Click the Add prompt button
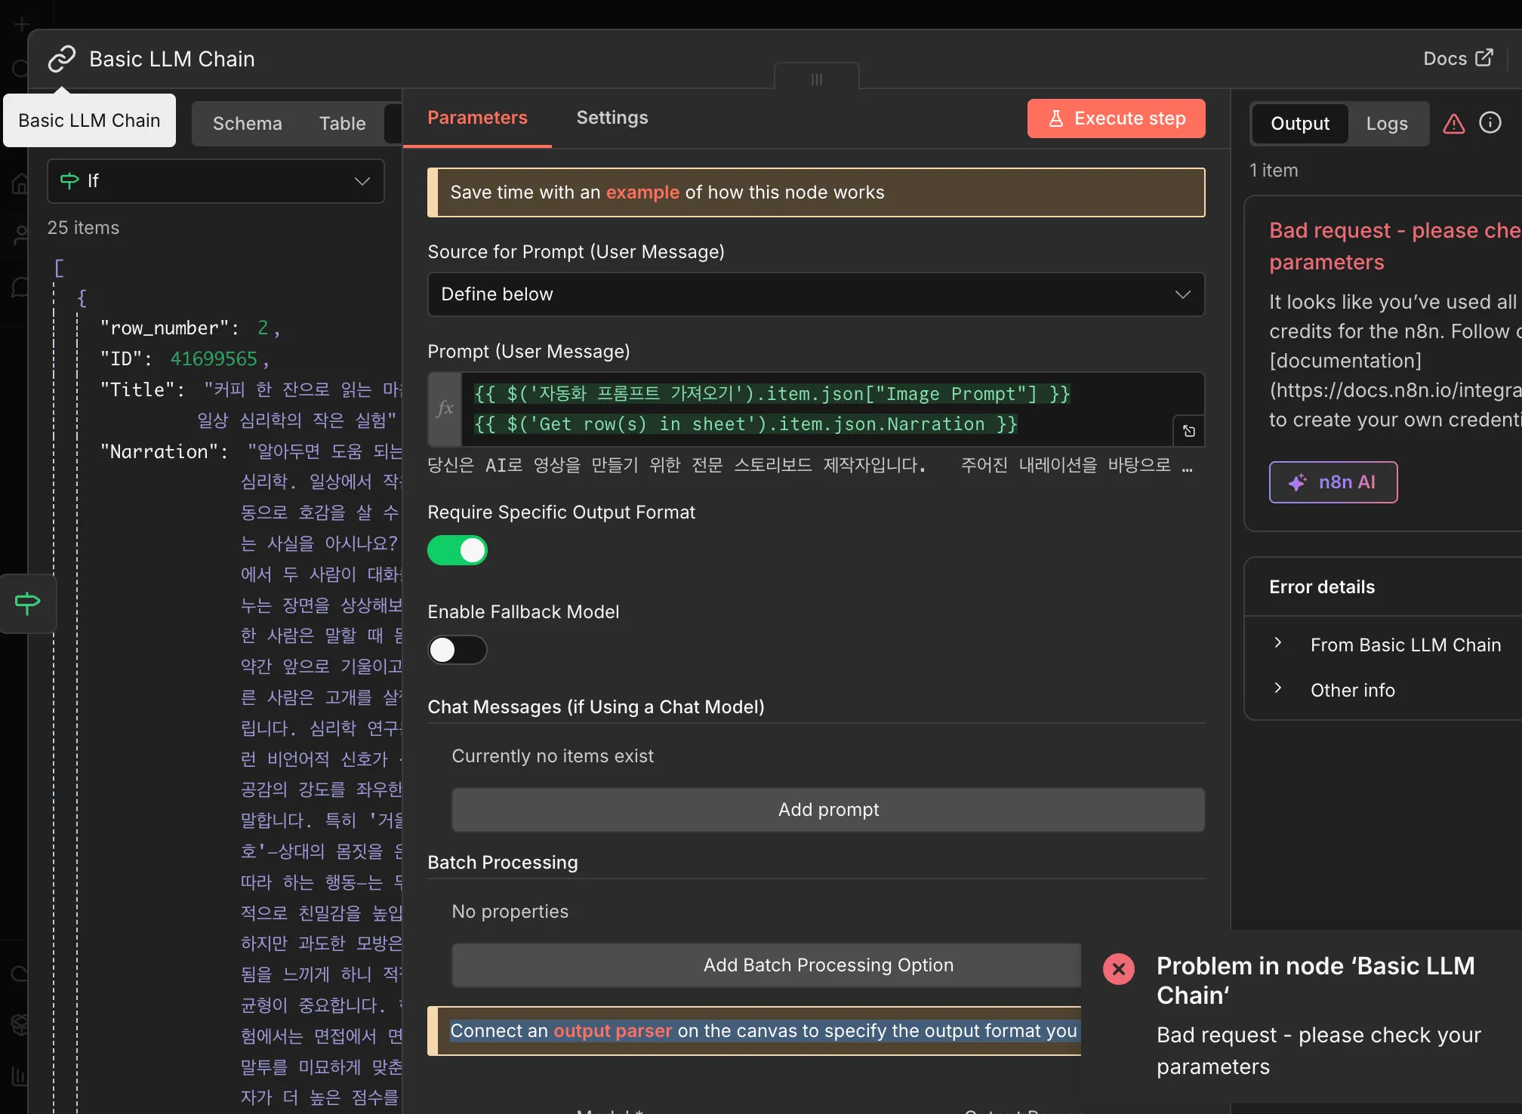1522x1114 pixels. click(828, 810)
